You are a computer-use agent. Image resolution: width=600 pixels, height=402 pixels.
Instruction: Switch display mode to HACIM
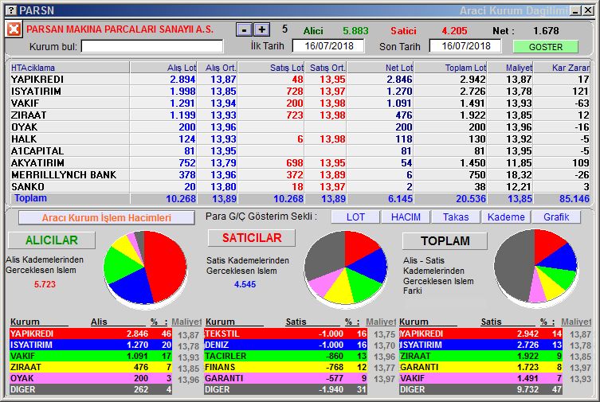406,217
